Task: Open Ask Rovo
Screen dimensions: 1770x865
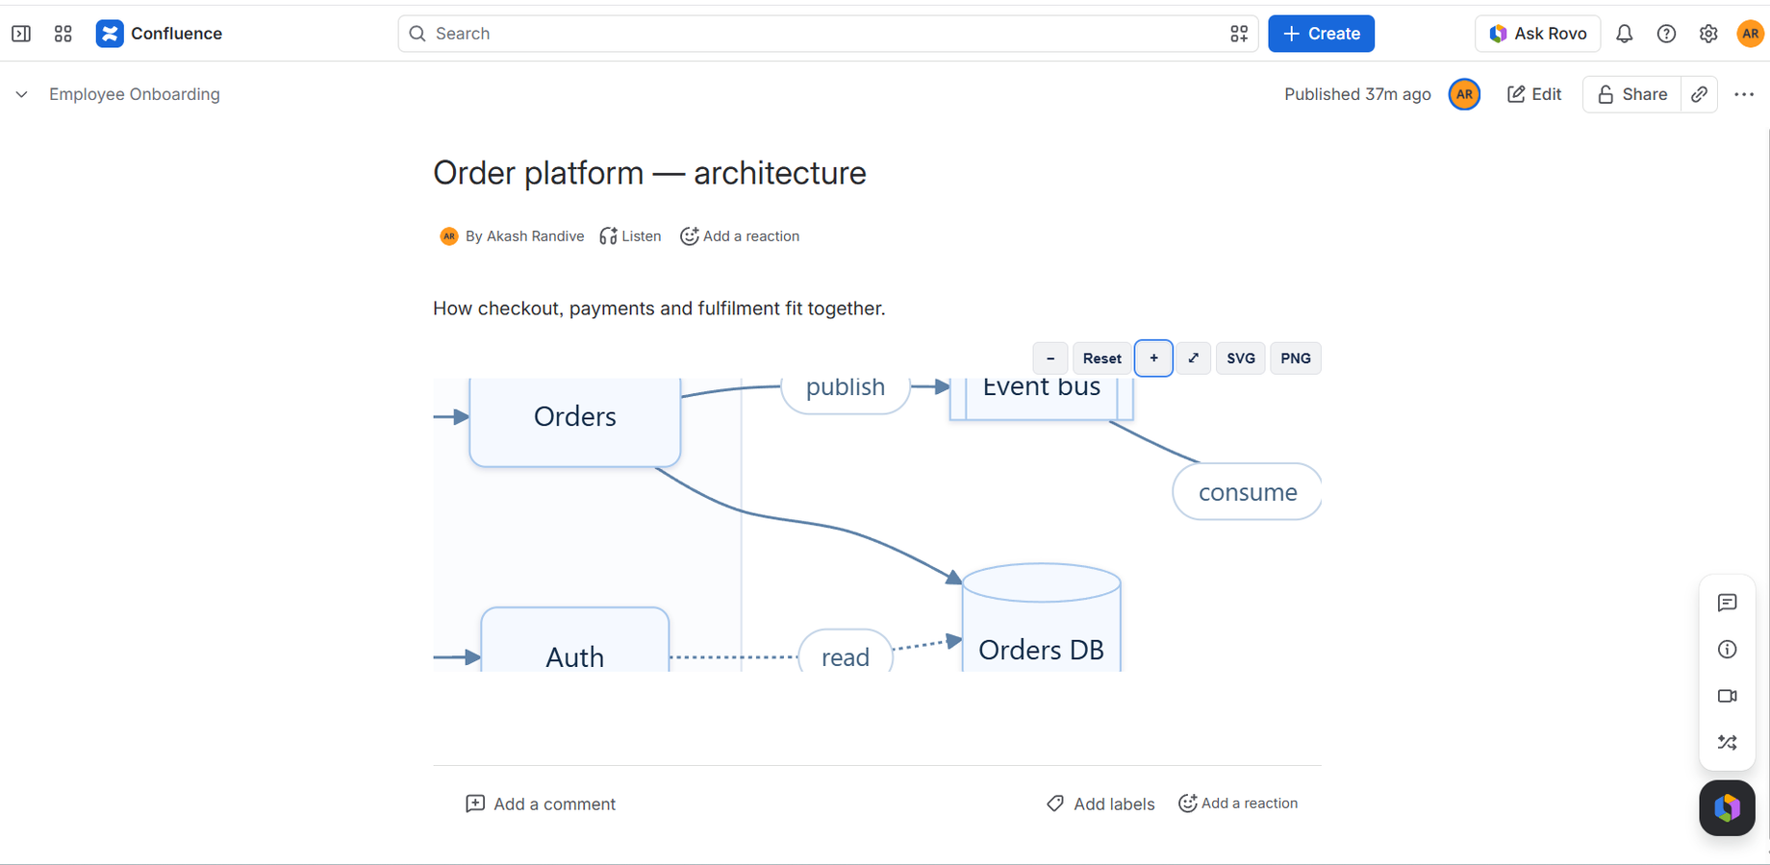Action: point(1538,34)
